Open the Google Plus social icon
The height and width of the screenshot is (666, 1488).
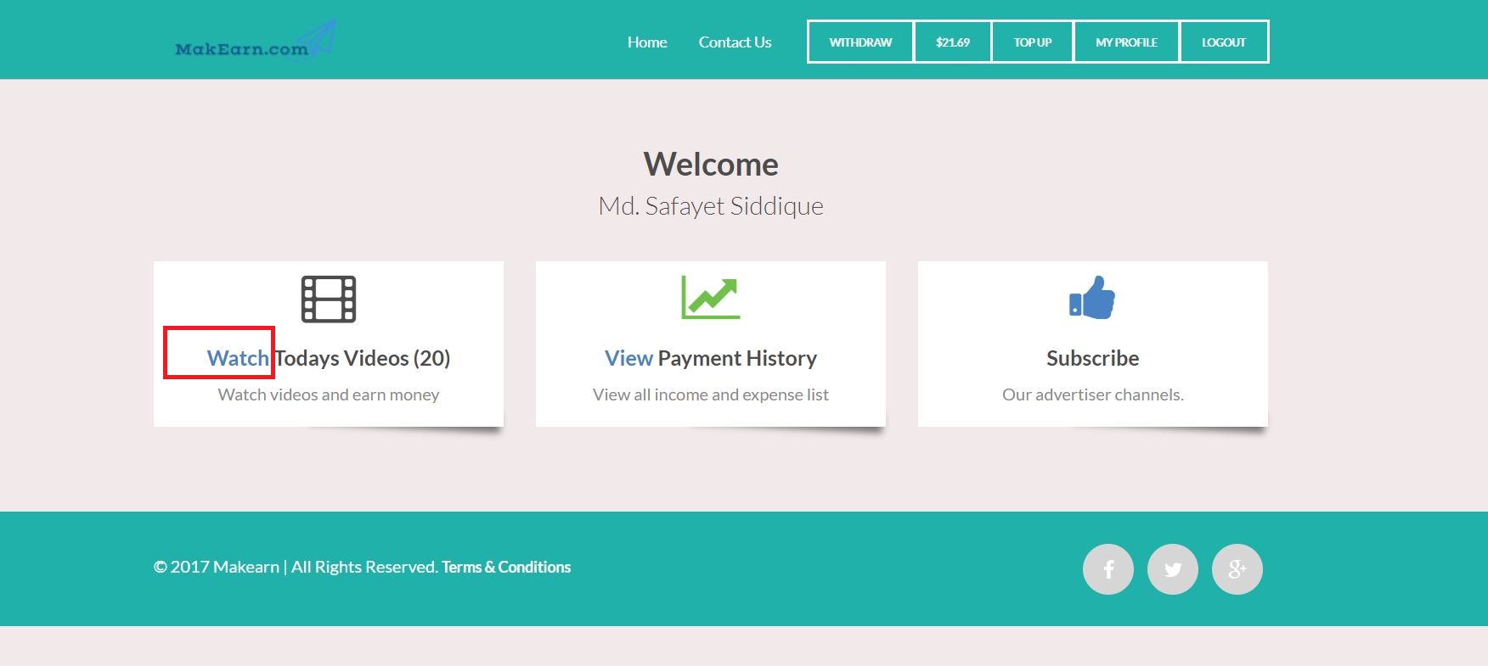1237,569
